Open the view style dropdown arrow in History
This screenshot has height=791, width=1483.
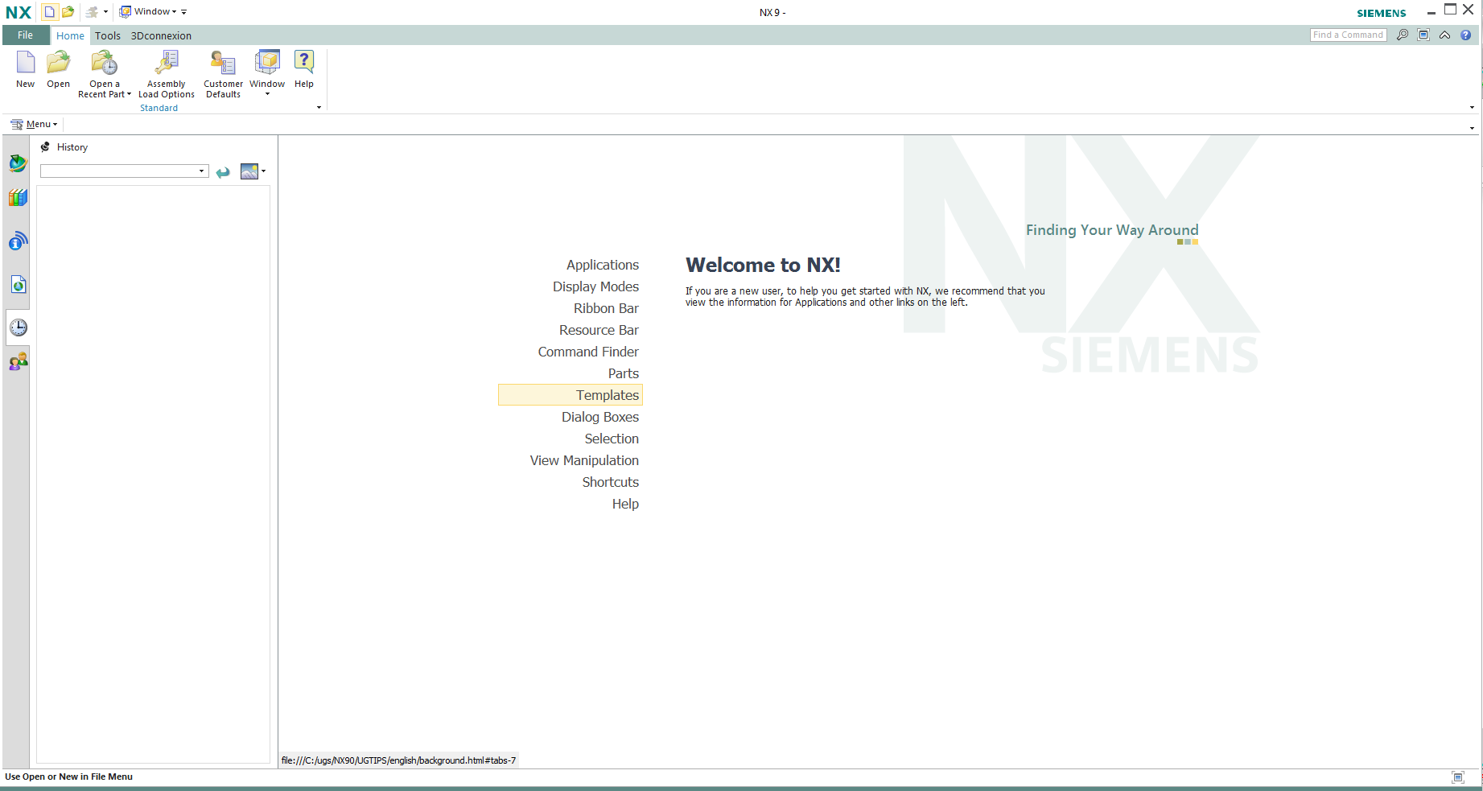(x=263, y=171)
